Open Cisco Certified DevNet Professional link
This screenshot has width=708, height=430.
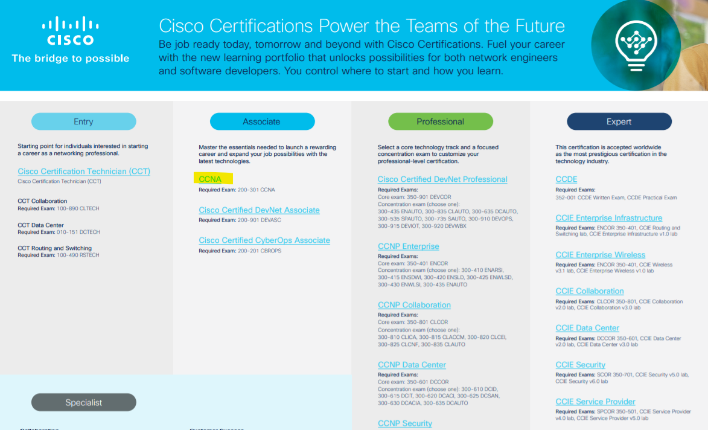tap(442, 179)
